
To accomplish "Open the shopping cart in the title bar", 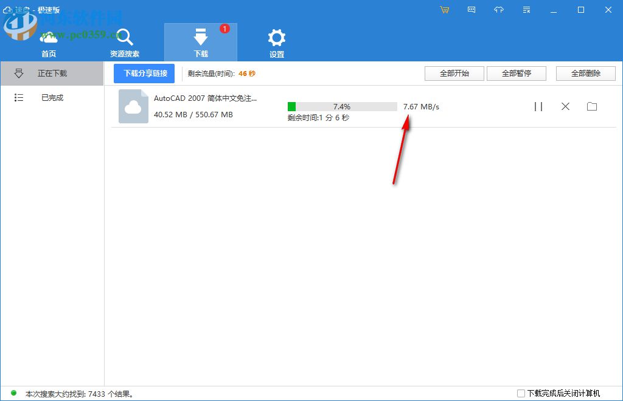I will point(445,10).
